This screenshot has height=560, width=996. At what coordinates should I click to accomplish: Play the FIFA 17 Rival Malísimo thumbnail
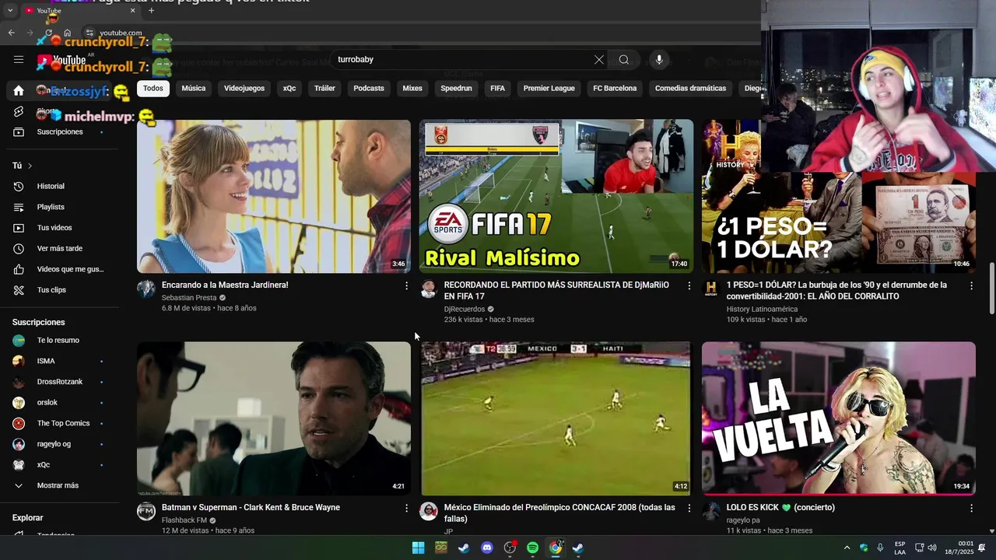(x=556, y=196)
